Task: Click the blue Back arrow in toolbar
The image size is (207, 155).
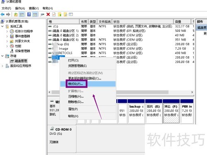Action: coord(2,14)
